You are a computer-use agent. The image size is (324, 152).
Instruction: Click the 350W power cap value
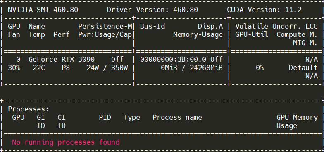(x=119, y=68)
